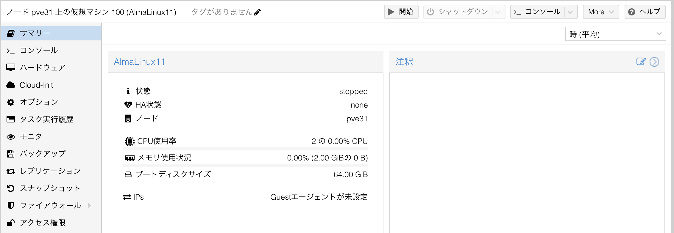The width and height of the screenshot is (674, 233).
Task: Click the 2 の 0.00% CPU value
Action: [x=340, y=141]
